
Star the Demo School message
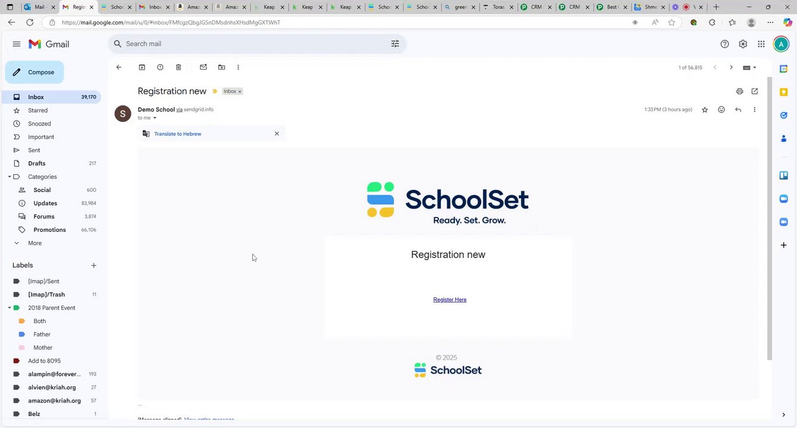705,109
